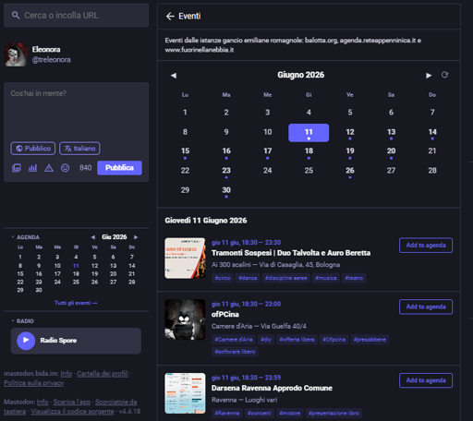
Task: Filter by #musica tag
Action: [326, 278]
